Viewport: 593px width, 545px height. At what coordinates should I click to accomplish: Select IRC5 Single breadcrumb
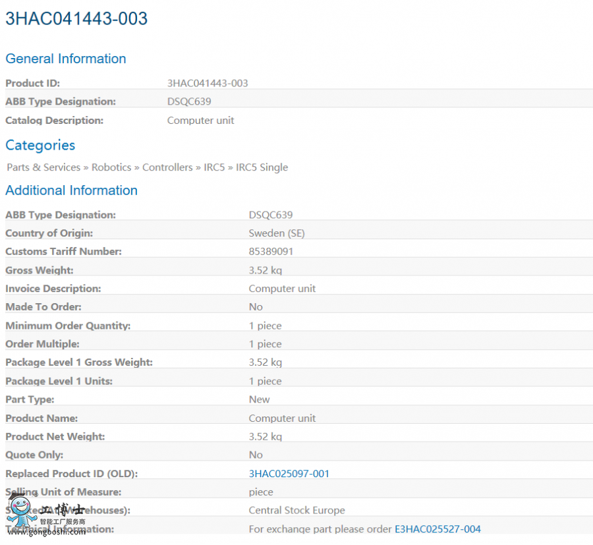click(x=262, y=167)
